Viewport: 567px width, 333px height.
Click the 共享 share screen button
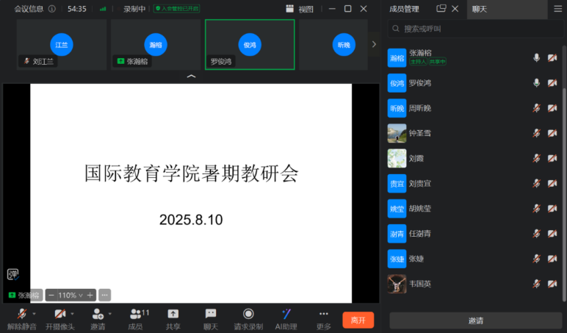(173, 319)
